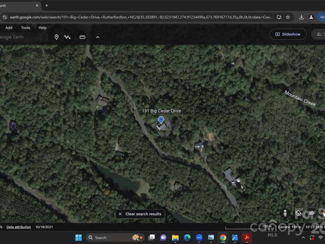Select the placemark pin tool

click(x=56, y=37)
